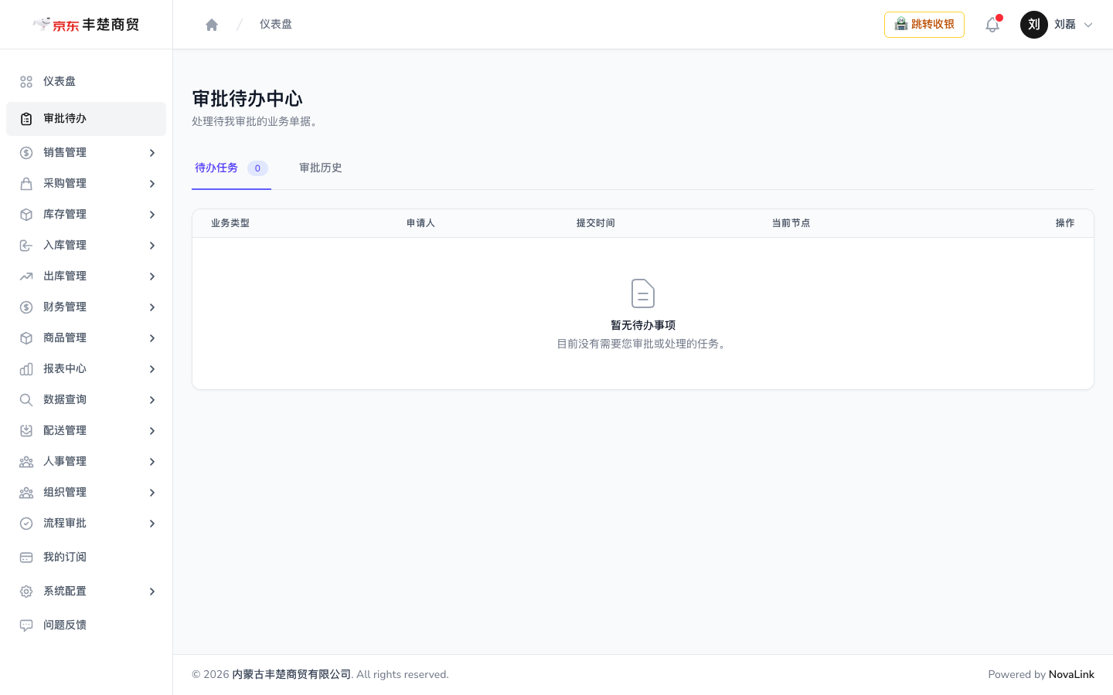
Task: Click the 操作 column header
Action: (1065, 223)
